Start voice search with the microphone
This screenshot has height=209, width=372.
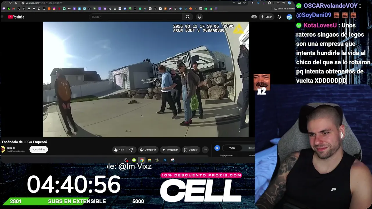[199, 17]
